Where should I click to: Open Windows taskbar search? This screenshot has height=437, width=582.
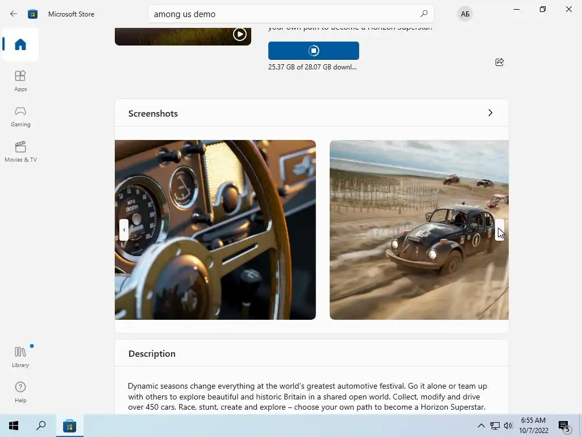coord(41,426)
